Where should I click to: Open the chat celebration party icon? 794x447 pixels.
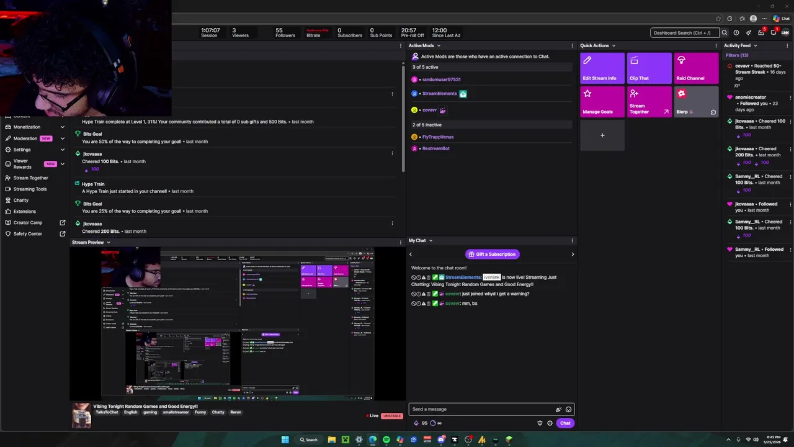558,409
